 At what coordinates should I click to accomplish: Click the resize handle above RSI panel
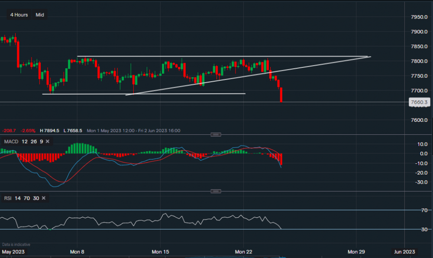click(x=216, y=191)
